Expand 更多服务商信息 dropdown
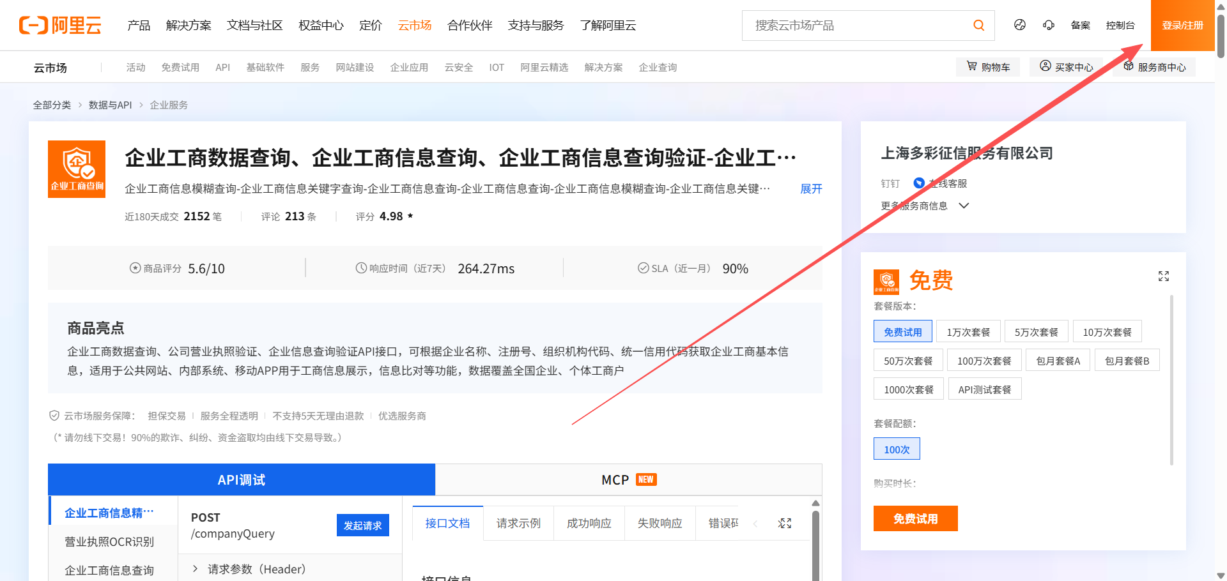 click(925, 206)
